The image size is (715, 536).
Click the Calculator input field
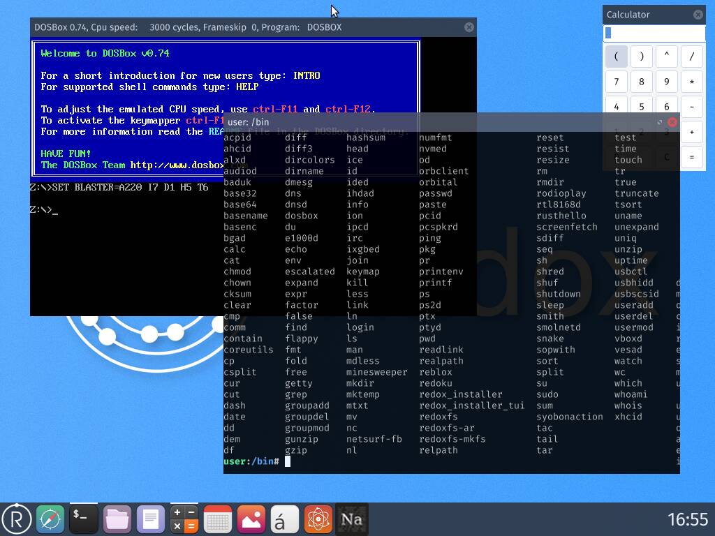pos(654,33)
